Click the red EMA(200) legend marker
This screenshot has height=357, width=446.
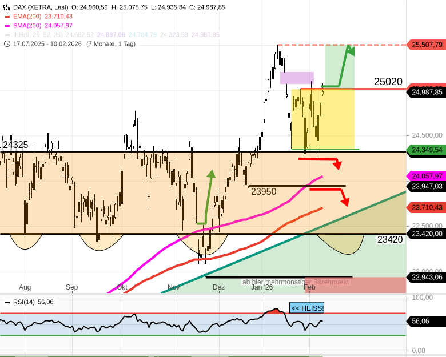pos(7,17)
